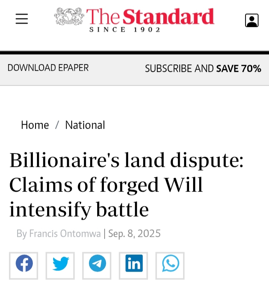
Task: Share article on Twitter
Action: pos(61,263)
